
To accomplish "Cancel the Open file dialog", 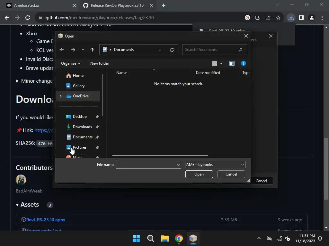I will coord(231,174).
